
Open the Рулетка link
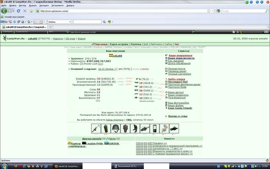(136, 44)
